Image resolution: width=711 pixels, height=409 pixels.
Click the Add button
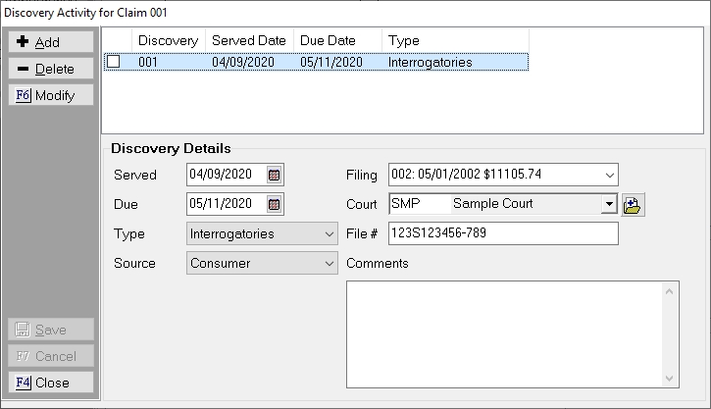click(52, 42)
